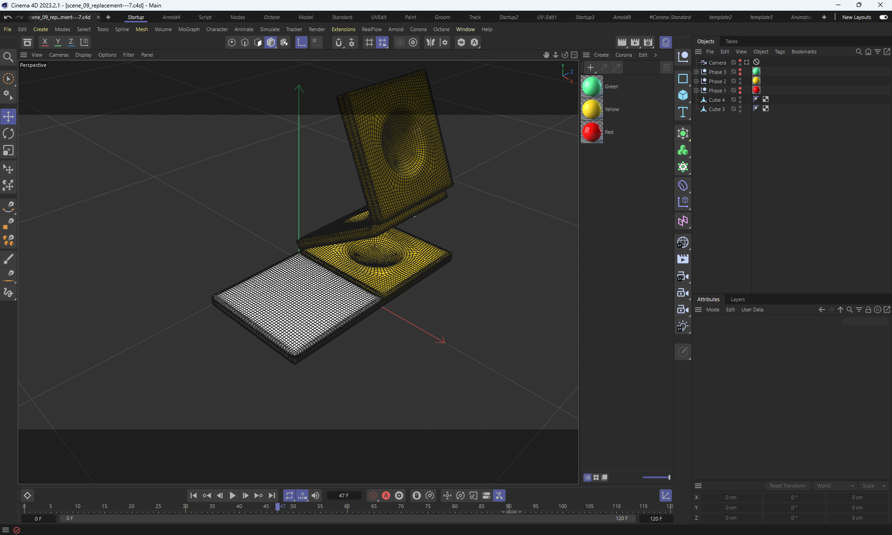The width and height of the screenshot is (892, 535).
Task: Select the Scale tool
Action: pyautogui.click(x=8, y=151)
